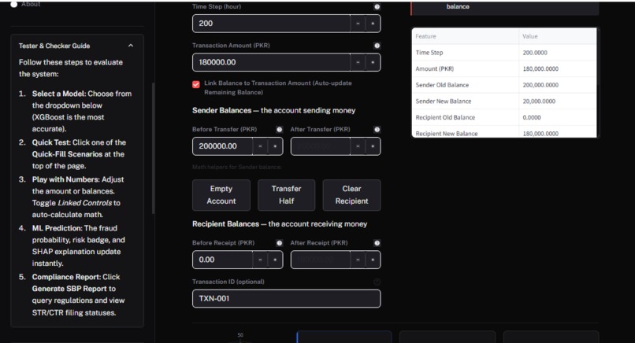Collapse the Tester & Checker Guide expander

131,46
